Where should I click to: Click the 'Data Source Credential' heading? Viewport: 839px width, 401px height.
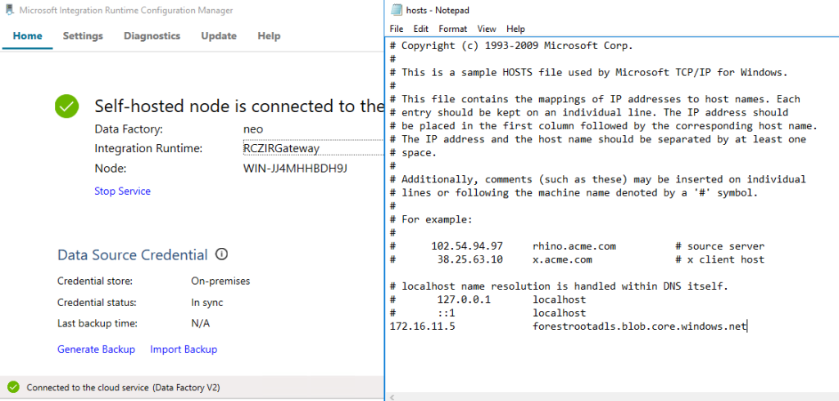pyautogui.click(x=132, y=255)
